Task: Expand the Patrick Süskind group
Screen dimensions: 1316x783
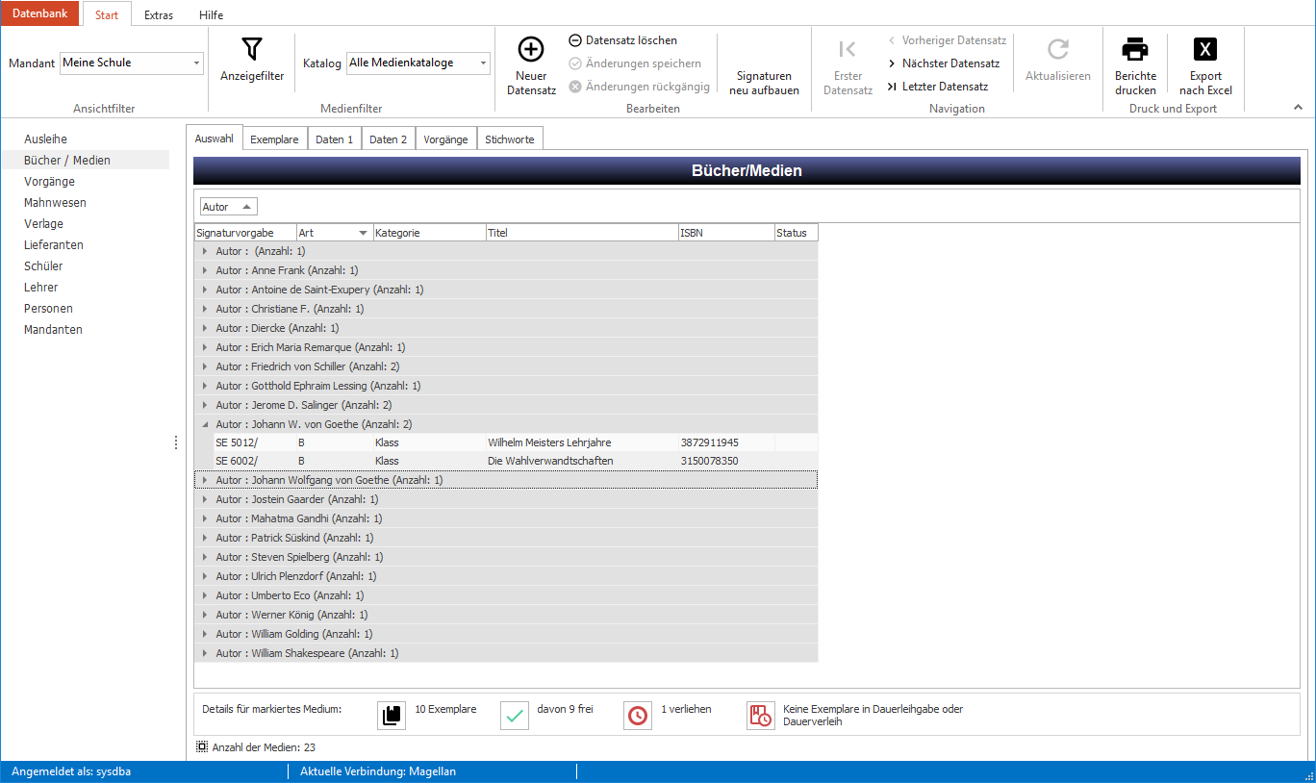Action: point(204,538)
